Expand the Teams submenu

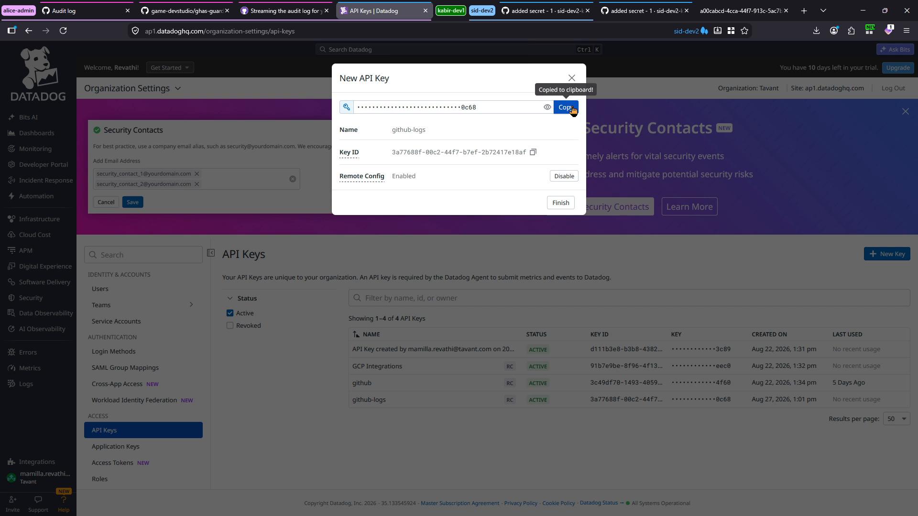(191, 305)
